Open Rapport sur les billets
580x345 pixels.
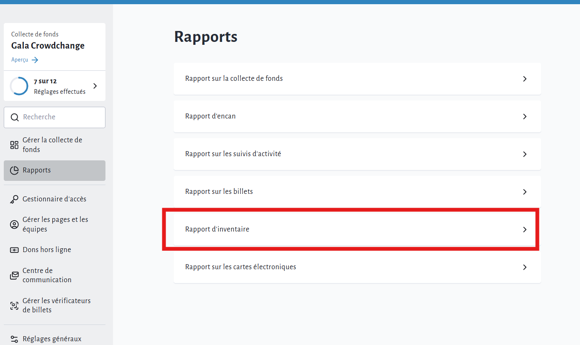pos(357,192)
